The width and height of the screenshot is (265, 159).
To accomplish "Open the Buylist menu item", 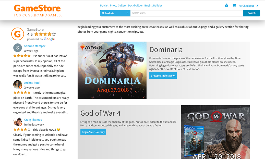I will [x=104, y=6].
